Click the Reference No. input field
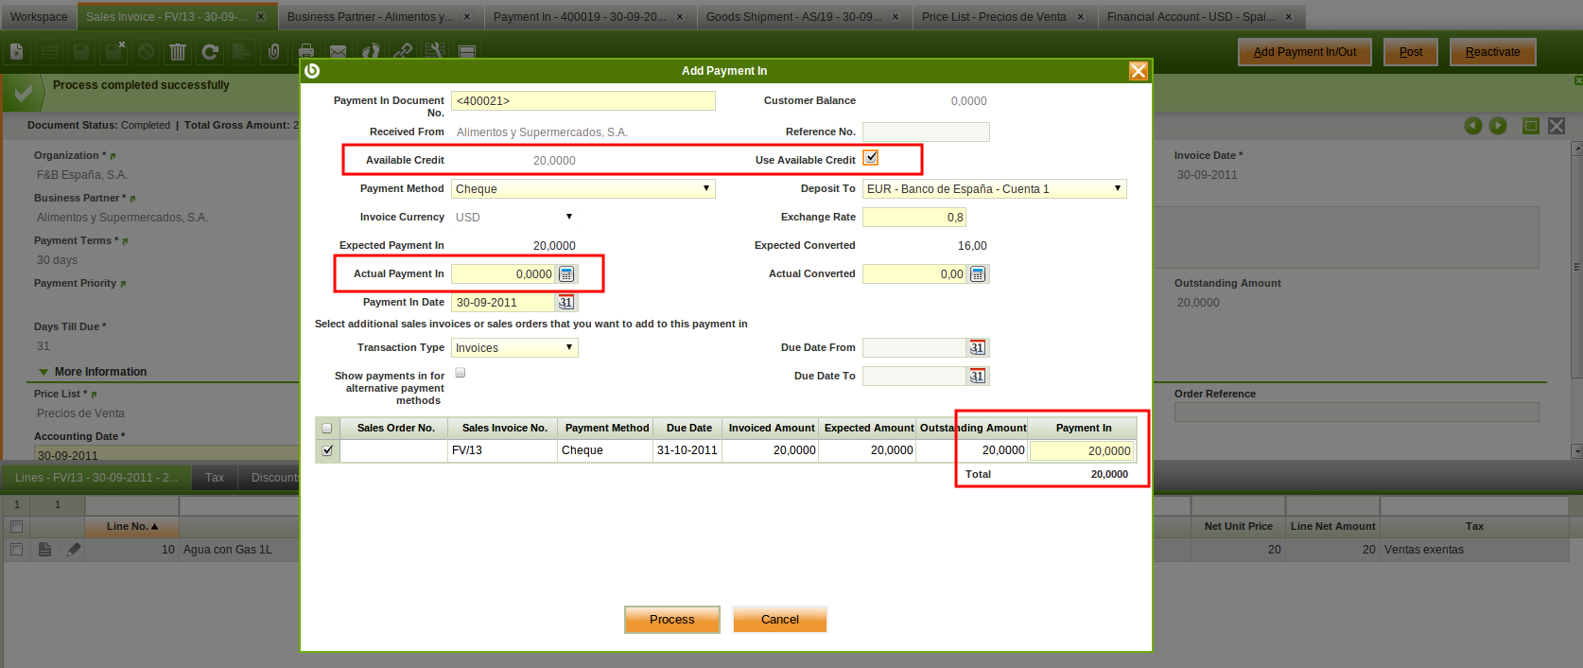 point(925,132)
